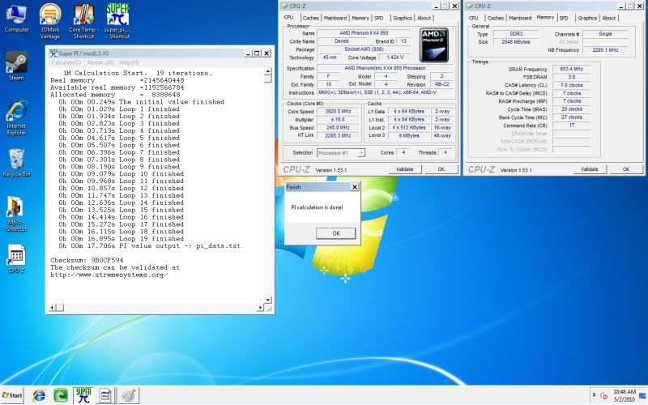
Task: Click the NB Frequency value 2205.1 MHz
Action: pos(605,50)
